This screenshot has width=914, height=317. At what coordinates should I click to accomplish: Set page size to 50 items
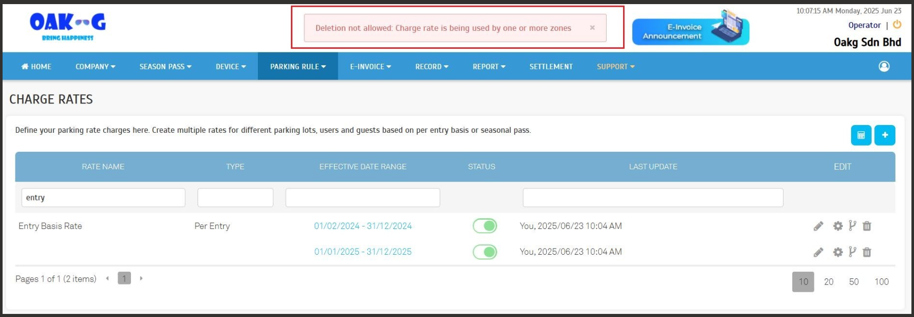coord(854,281)
